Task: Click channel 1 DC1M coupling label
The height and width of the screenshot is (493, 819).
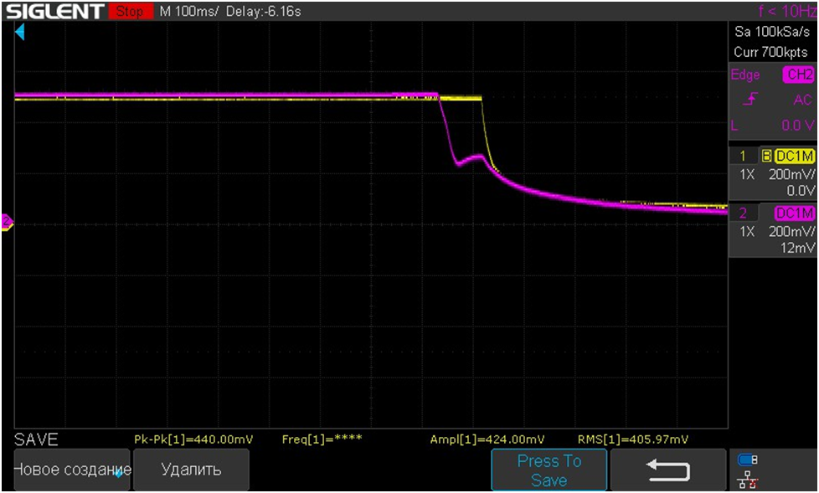Action: point(794,156)
